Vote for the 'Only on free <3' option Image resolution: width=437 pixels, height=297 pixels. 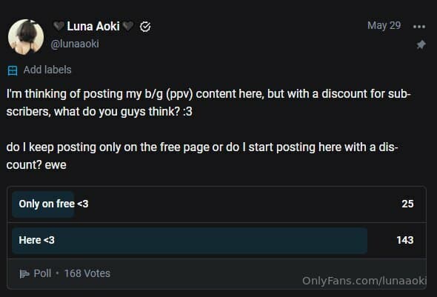click(216, 204)
